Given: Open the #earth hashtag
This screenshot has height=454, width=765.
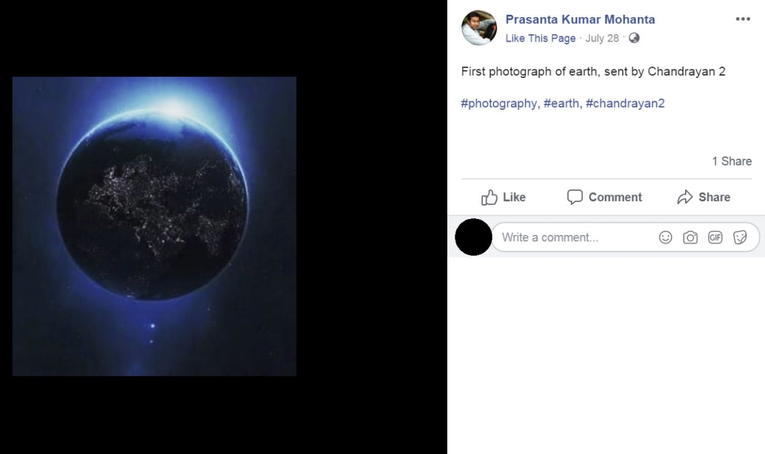Looking at the screenshot, I should point(561,103).
